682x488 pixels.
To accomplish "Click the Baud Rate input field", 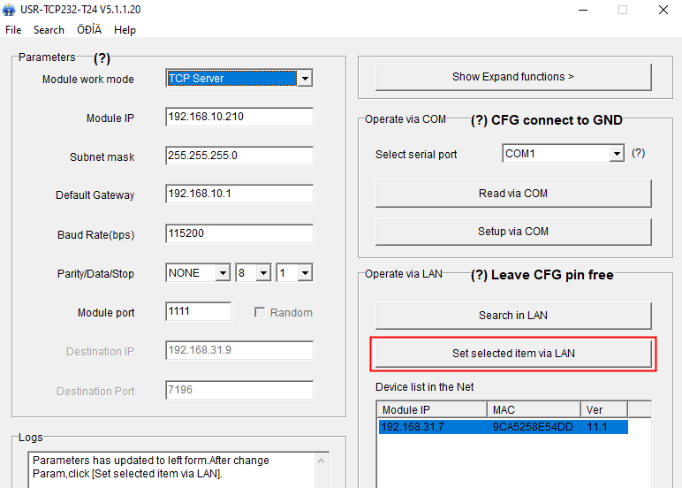I will [x=239, y=234].
